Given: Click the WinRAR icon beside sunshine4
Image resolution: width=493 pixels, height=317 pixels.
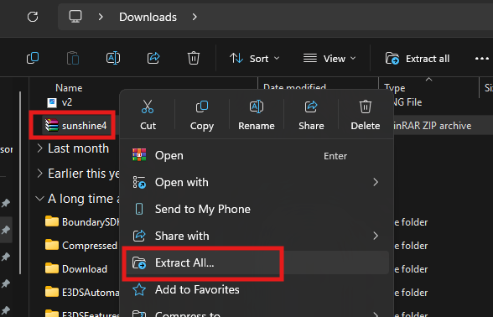Looking at the screenshot, I should click(x=52, y=125).
